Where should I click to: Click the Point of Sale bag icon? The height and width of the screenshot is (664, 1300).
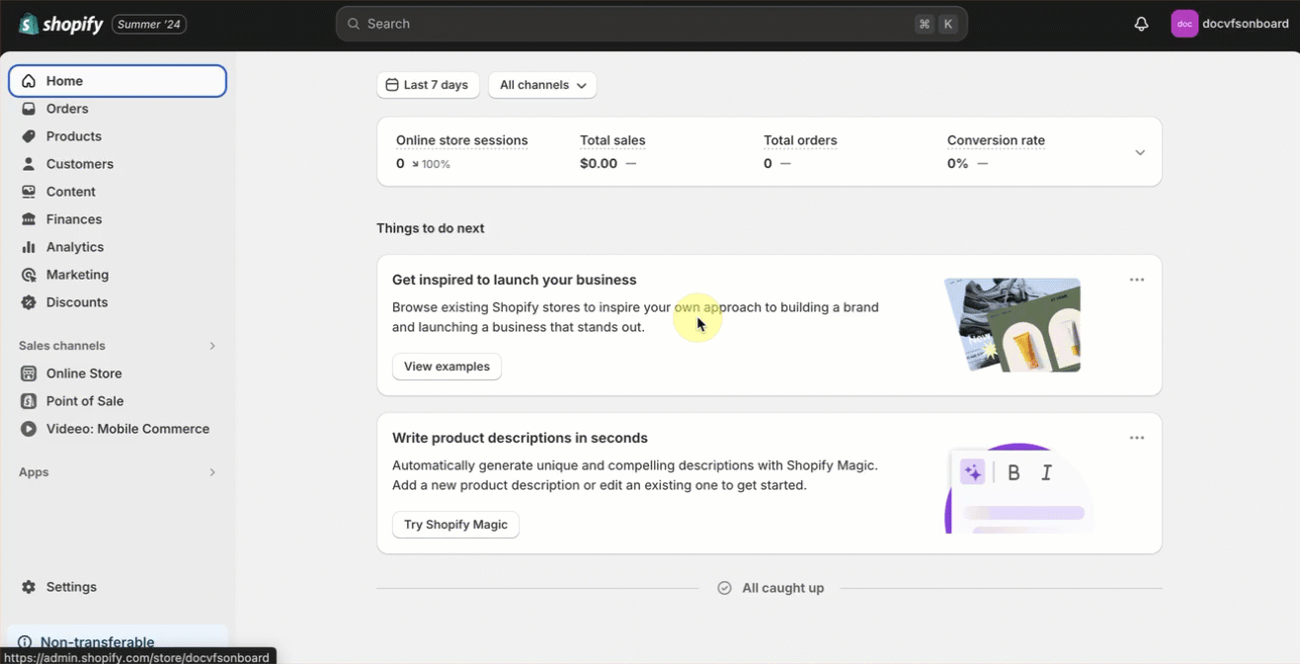29,401
